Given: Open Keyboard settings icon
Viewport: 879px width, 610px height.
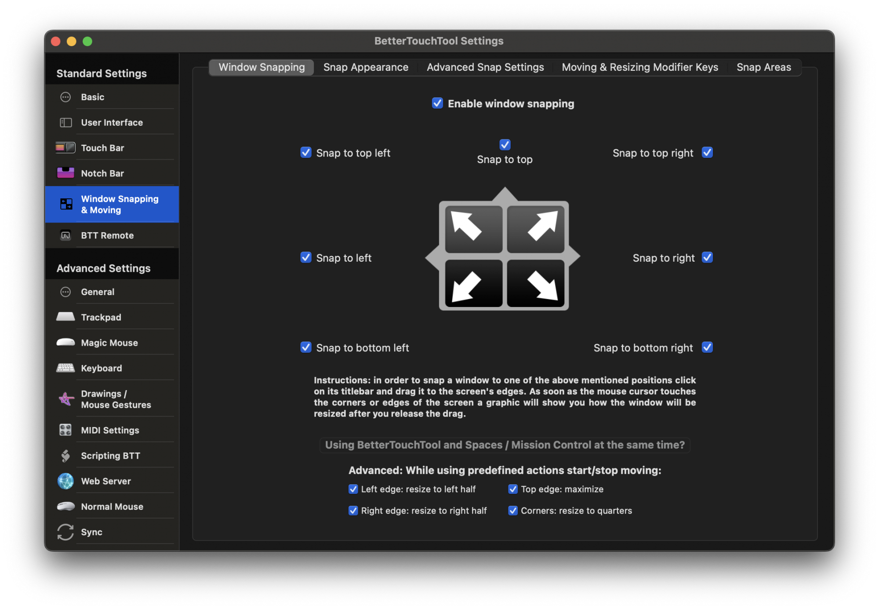Looking at the screenshot, I should click(x=65, y=368).
